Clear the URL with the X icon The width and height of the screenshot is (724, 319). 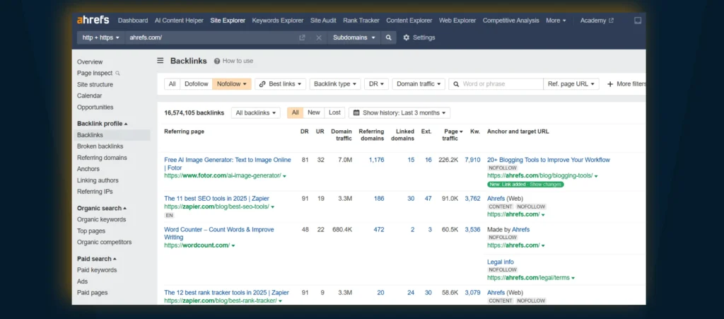[x=318, y=37]
